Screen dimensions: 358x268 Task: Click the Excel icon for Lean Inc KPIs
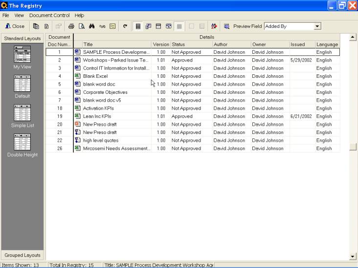[x=78, y=116]
